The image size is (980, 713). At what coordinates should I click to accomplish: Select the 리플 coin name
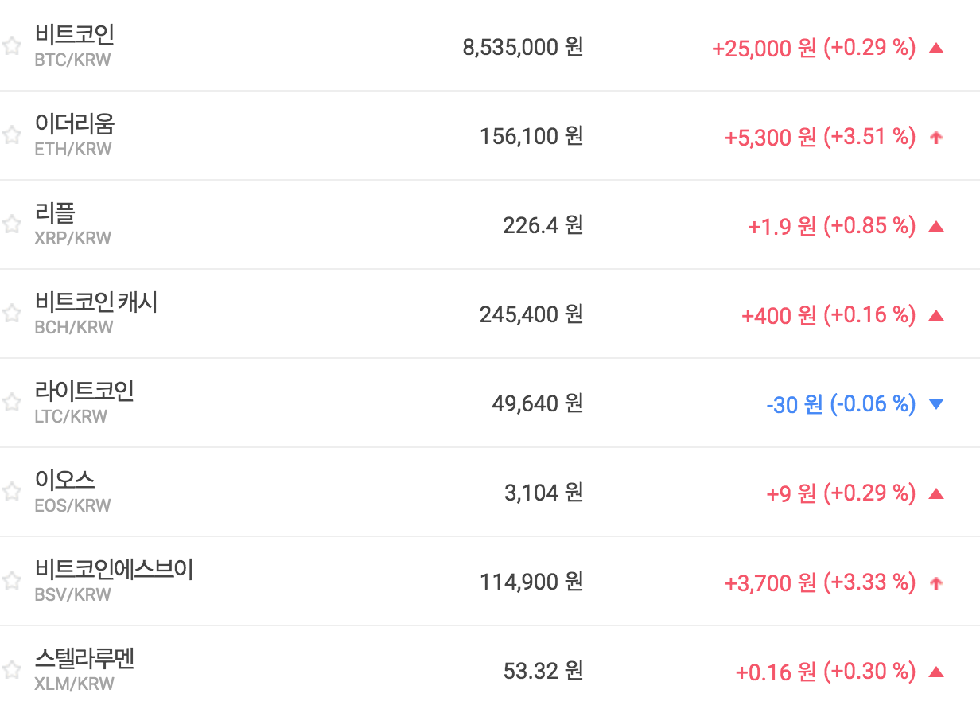point(55,213)
